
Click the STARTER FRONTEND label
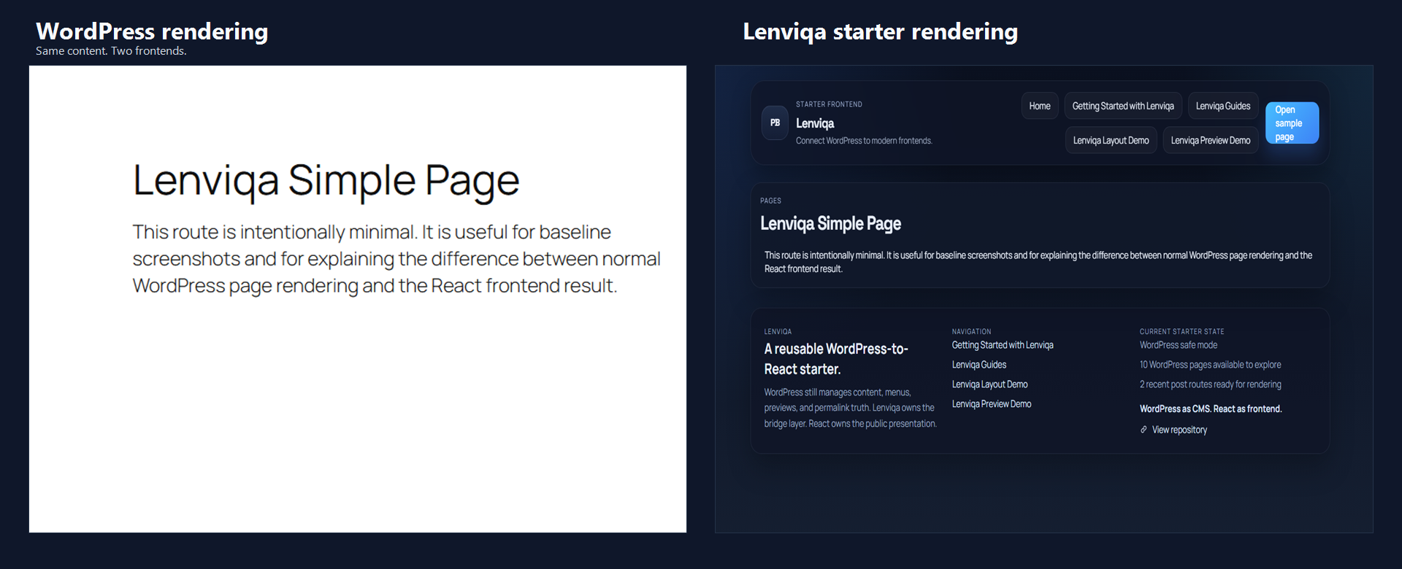tap(829, 104)
